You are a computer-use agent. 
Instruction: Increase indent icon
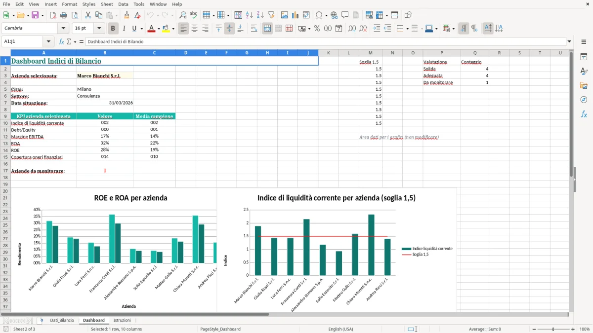pos(377,29)
